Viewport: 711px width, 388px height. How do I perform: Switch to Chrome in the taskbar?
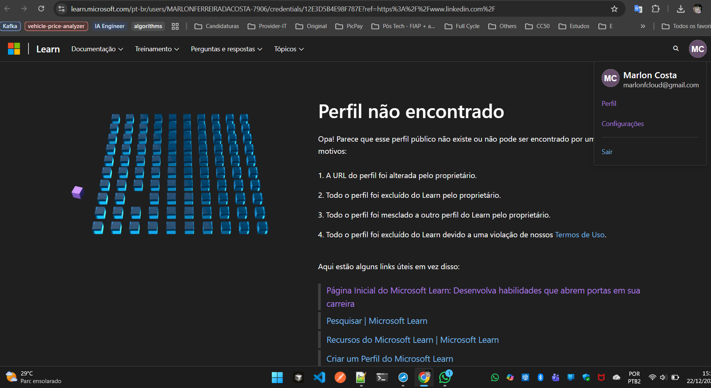(424, 377)
